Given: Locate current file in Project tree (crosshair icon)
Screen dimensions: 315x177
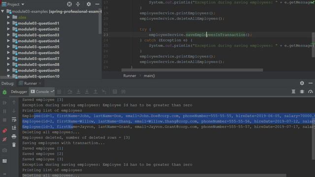Looking at the screenshot, I should point(69,4).
